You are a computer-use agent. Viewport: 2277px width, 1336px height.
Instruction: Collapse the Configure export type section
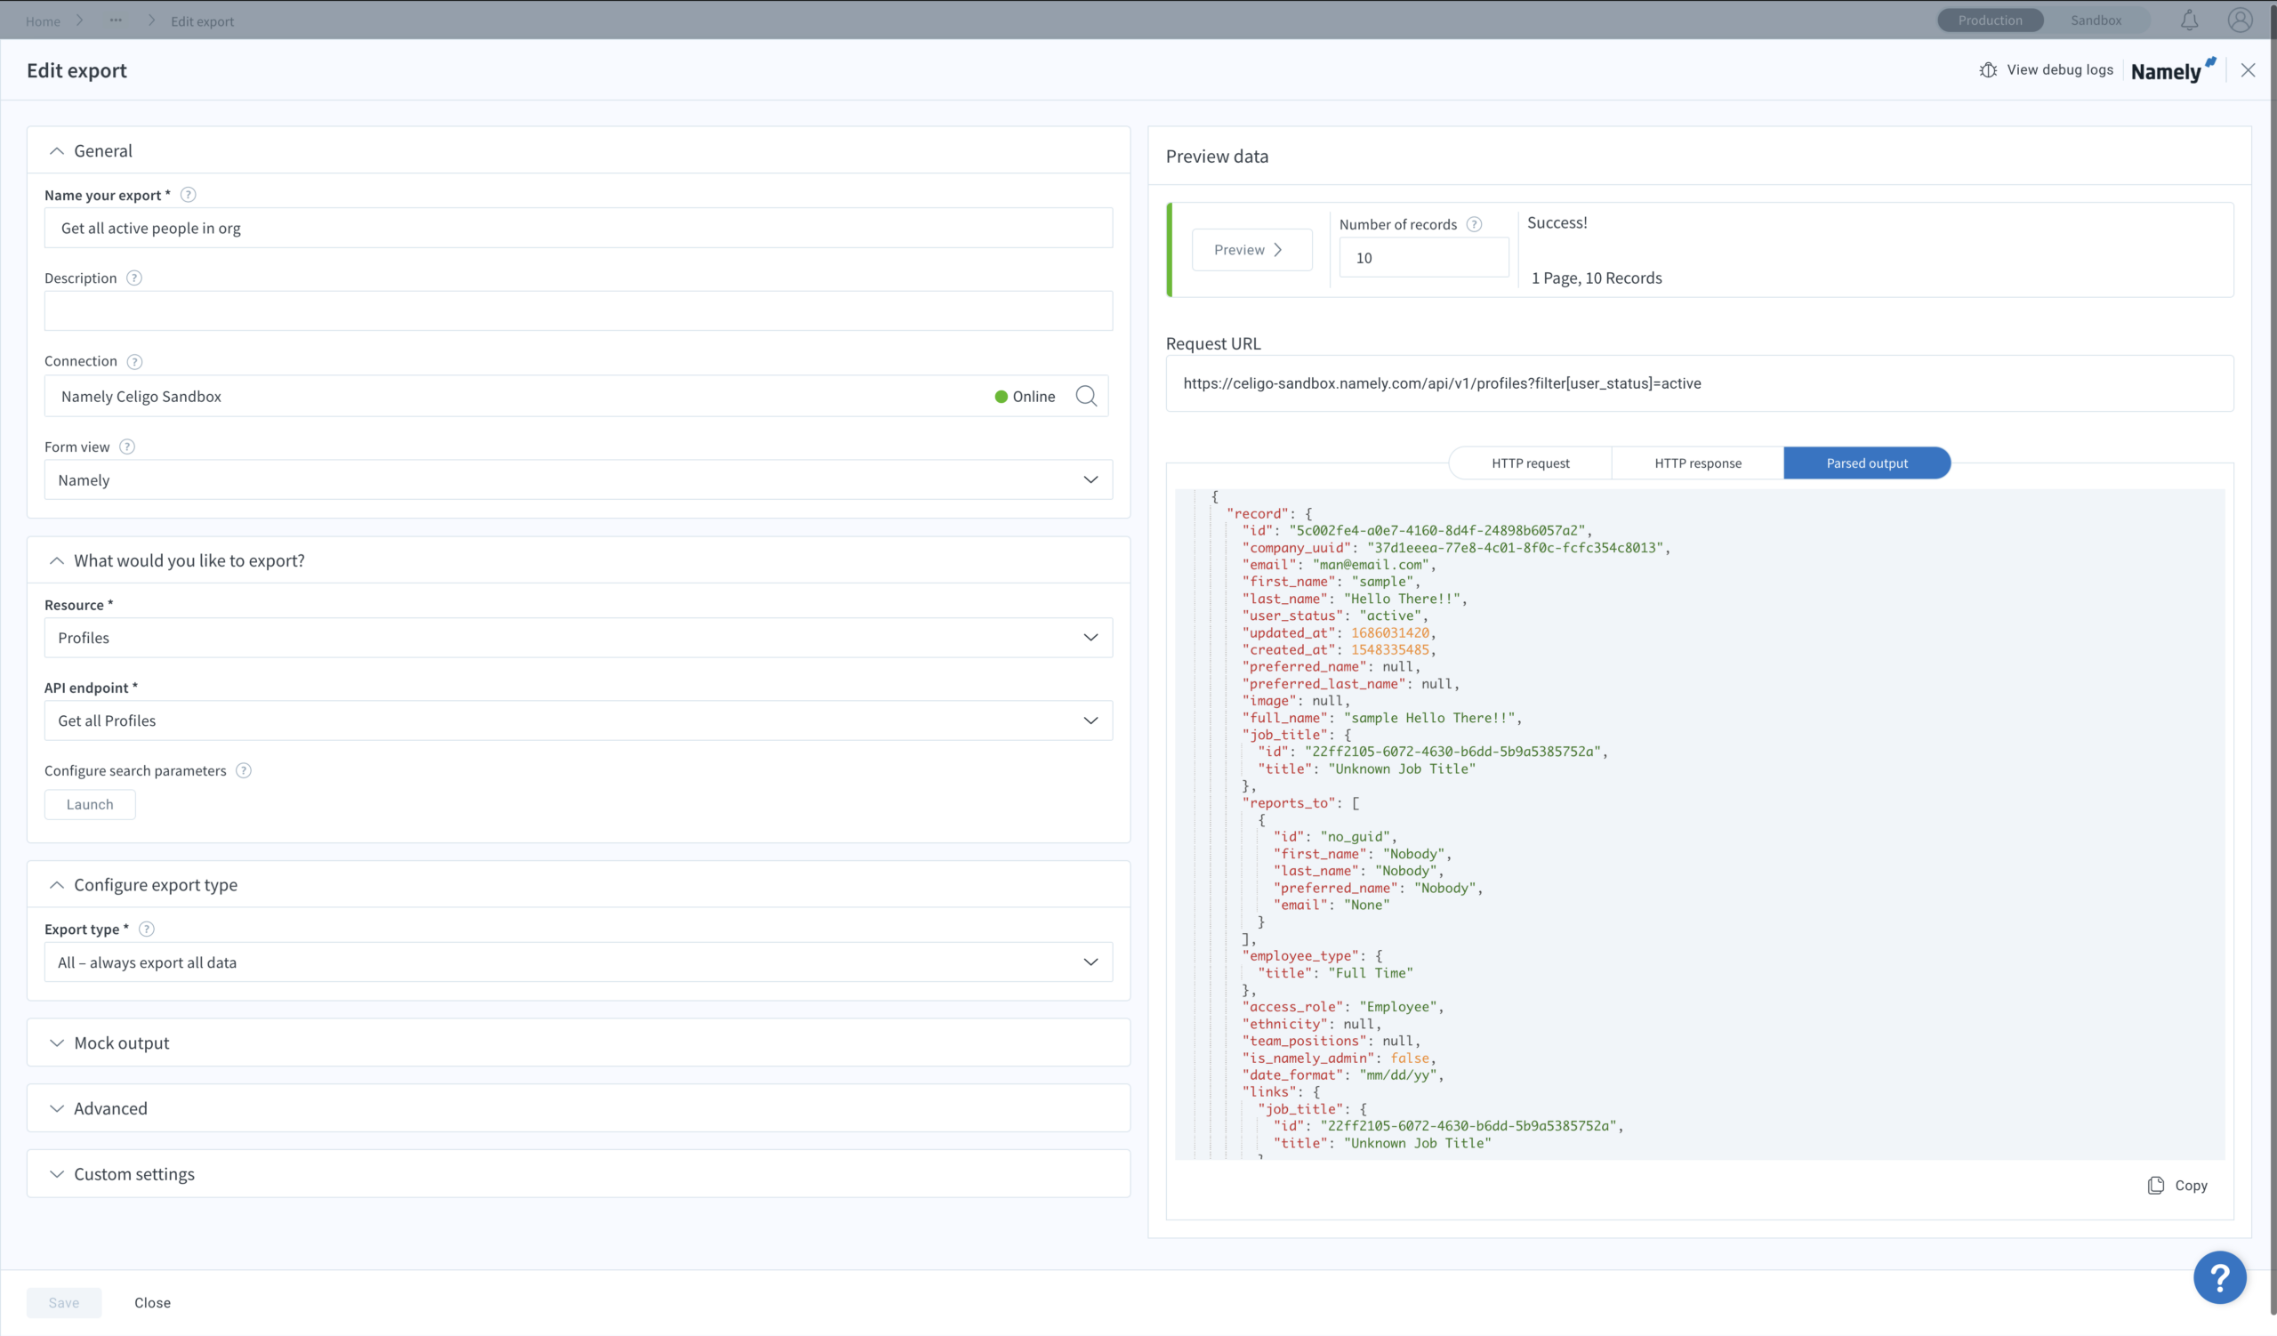pyautogui.click(x=57, y=885)
